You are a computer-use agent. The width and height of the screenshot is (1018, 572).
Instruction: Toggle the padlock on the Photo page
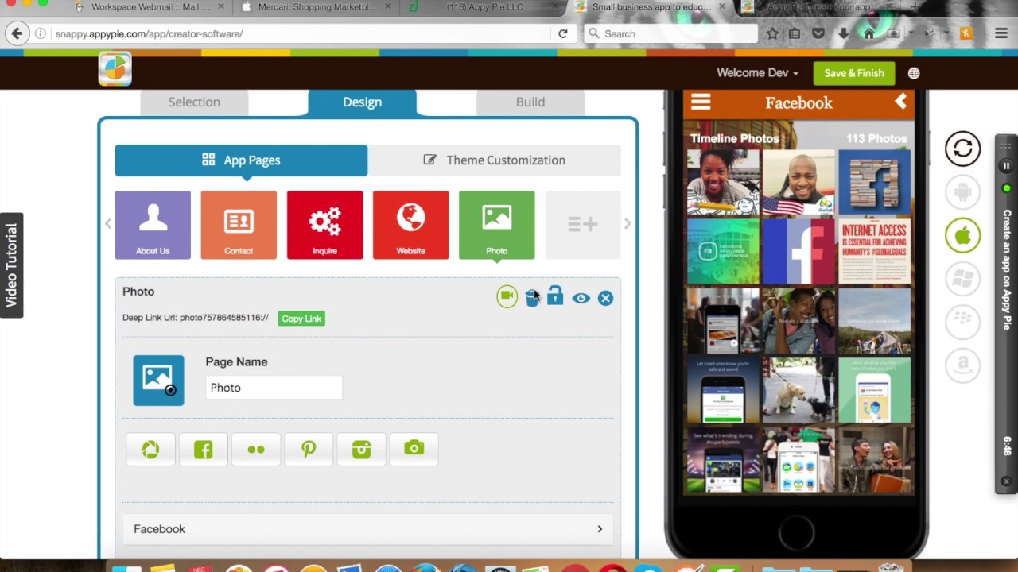click(x=555, y=296)
